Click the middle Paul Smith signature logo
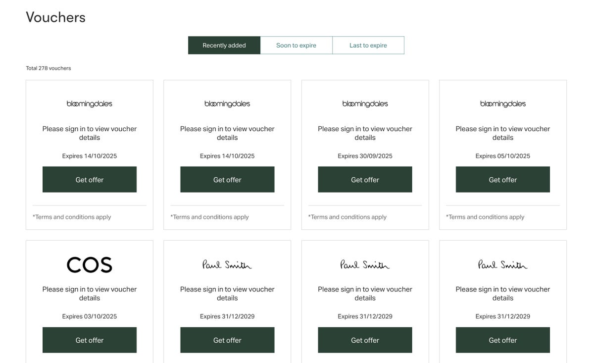This screenshot has width=594, height=363. [x=365, y=265]
